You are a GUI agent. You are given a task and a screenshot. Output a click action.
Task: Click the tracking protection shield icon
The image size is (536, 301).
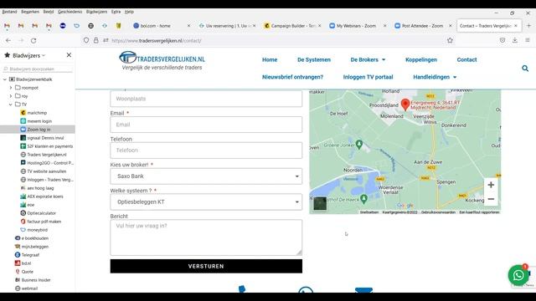click(x=86, y=40)
